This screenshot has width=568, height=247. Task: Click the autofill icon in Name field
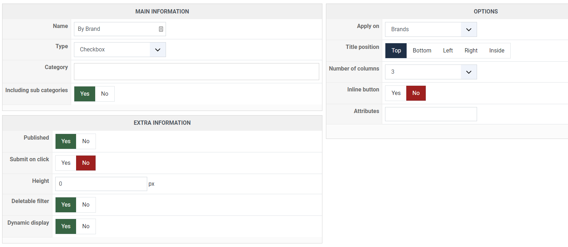pyautogui.click(x=161, y=29)
